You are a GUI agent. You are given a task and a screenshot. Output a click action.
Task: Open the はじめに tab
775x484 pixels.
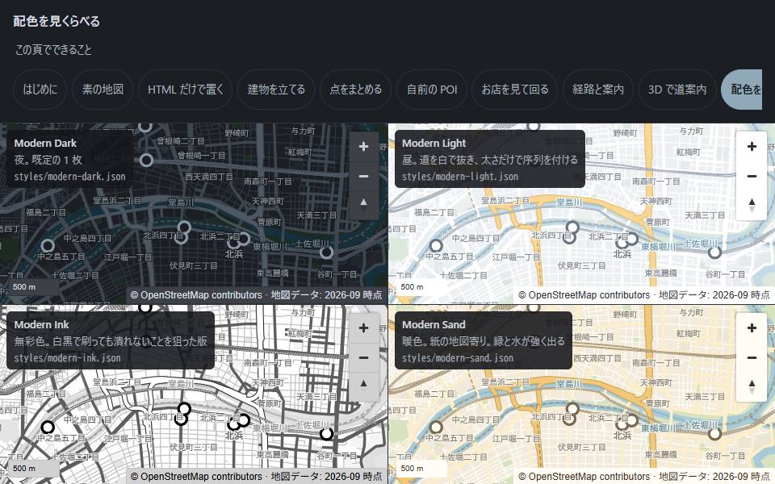[x=40, y=90]
